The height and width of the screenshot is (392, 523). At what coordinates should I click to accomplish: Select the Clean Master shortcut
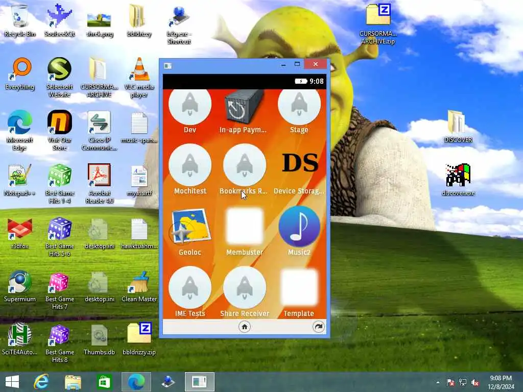coord(139,286)
